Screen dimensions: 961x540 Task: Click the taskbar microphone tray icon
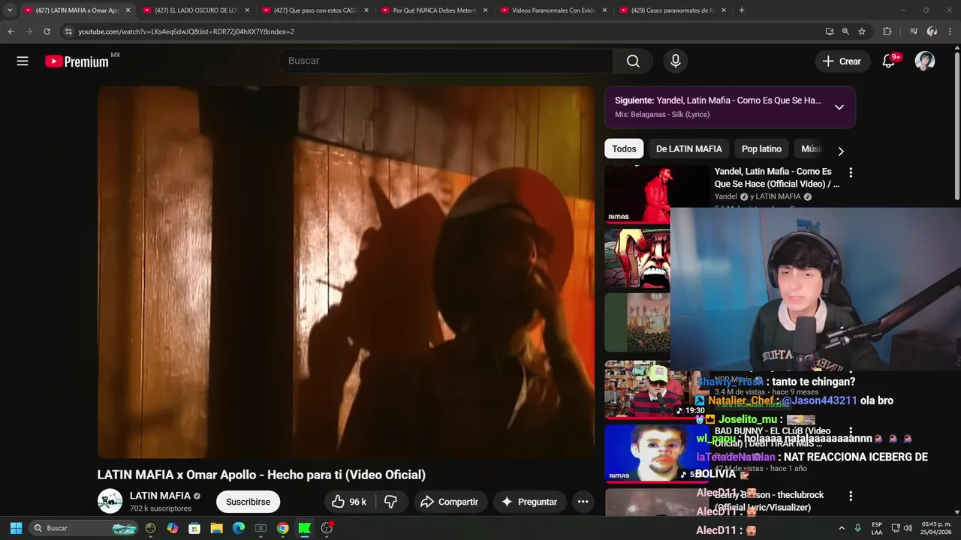coord(857,528)
